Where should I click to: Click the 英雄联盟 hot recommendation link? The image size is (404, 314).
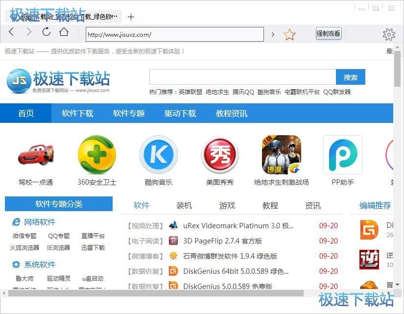(x=190, y=92)
